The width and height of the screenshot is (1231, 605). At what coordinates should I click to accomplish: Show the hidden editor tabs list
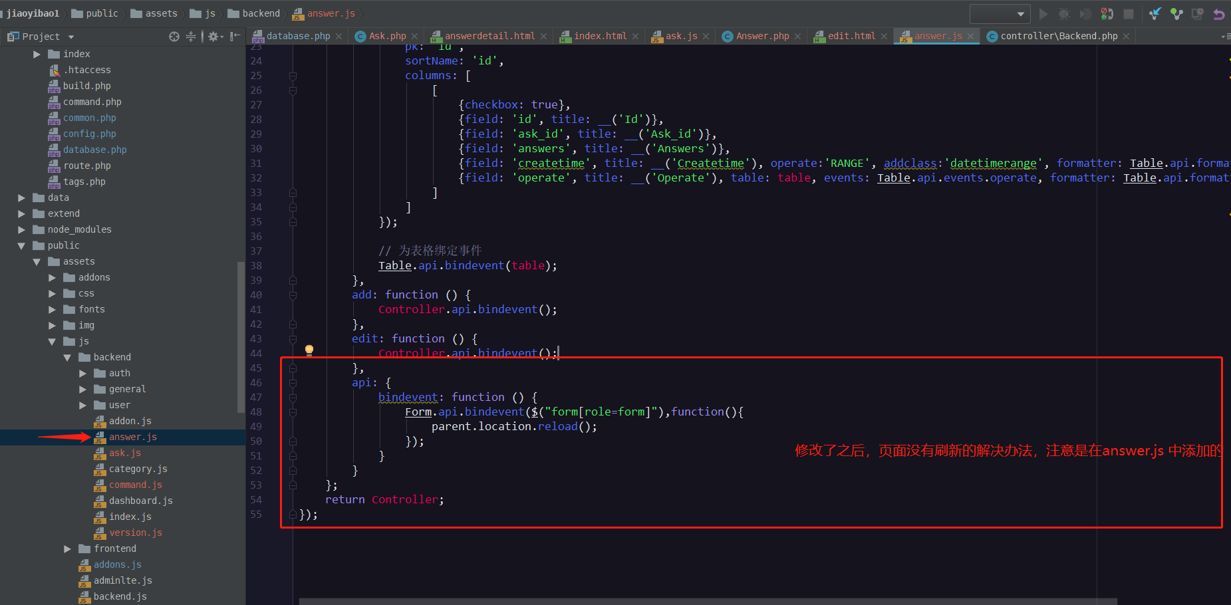click(1225, 36)
